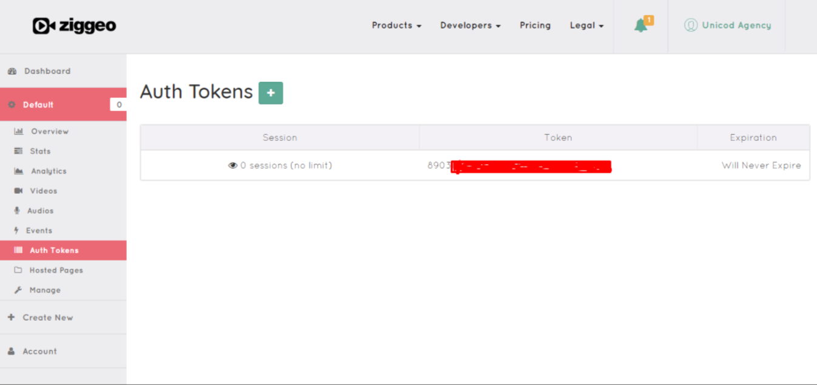Click the Create New plus icon

(12, 318)
